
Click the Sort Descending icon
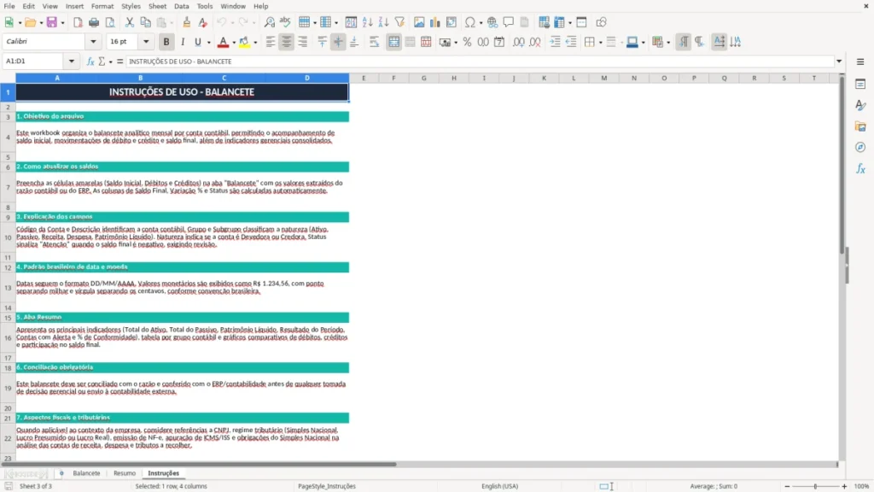[x=383, y=22]
